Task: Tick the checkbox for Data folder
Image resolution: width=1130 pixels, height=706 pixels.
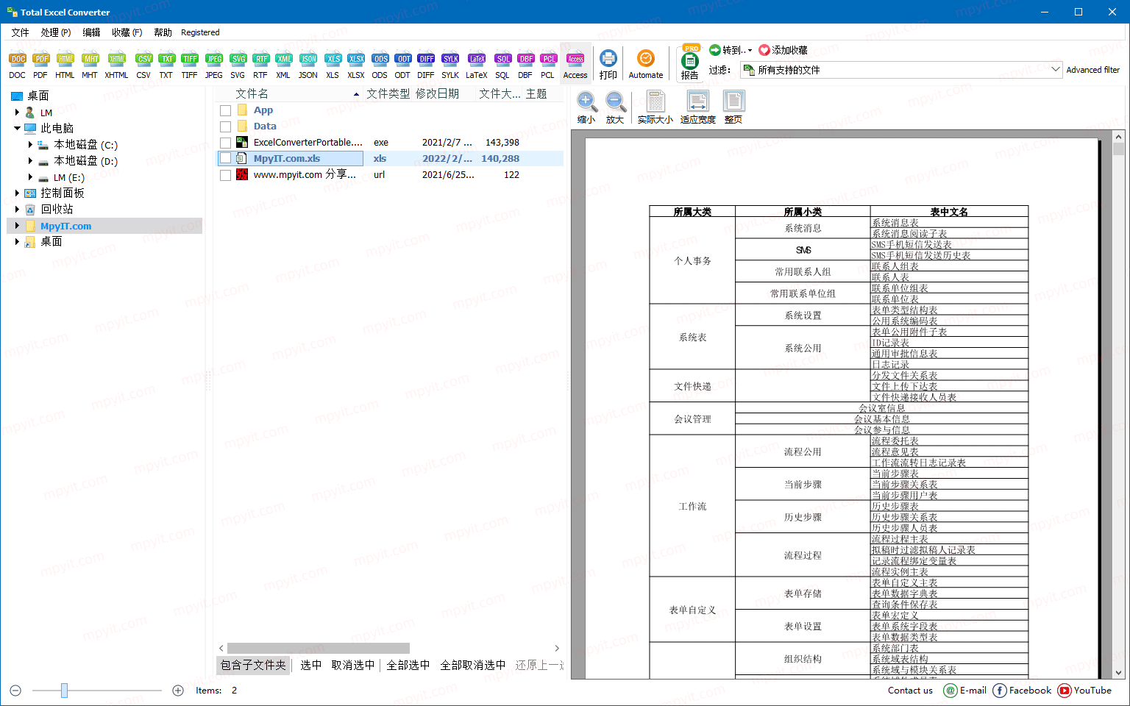Action: pos(226,126)
